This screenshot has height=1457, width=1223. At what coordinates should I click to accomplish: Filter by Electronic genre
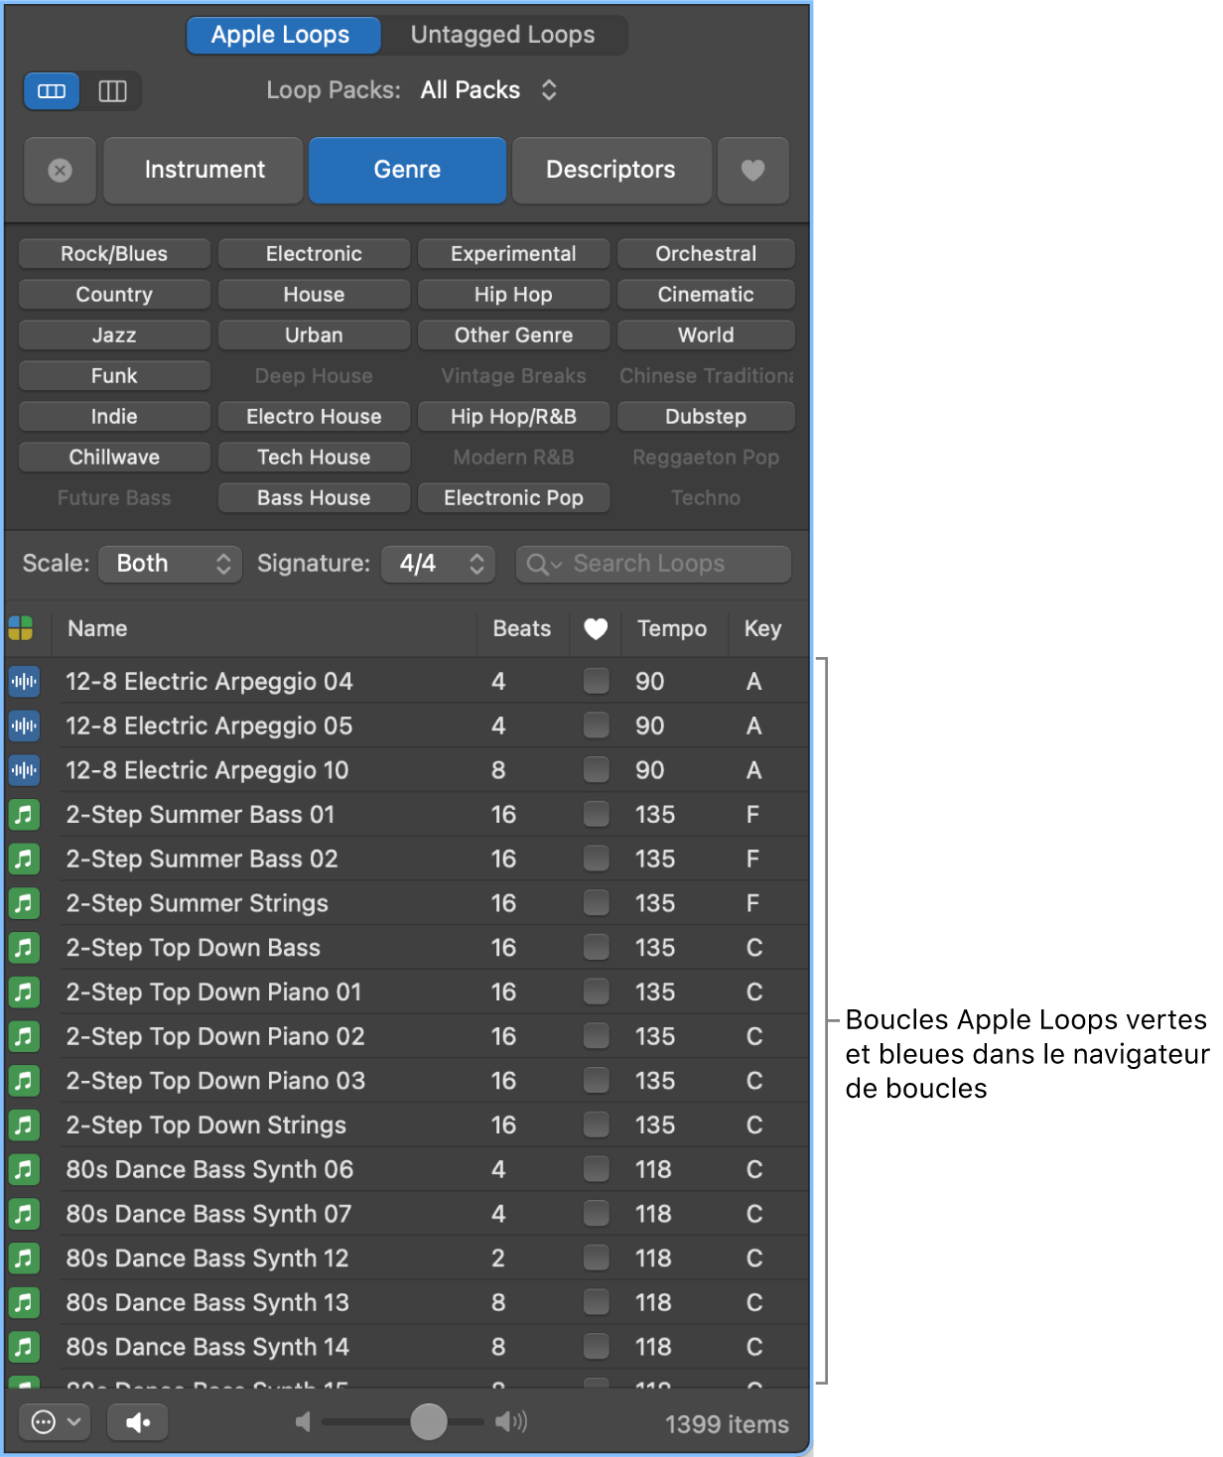coord(314,254)
